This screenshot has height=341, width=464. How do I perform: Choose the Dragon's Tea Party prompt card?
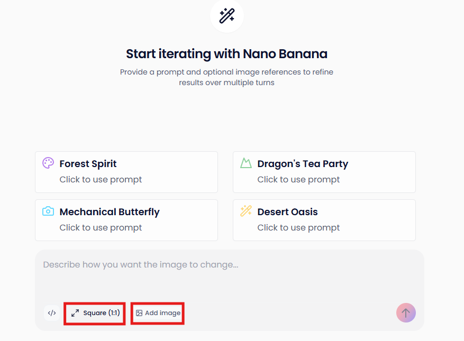324,172
